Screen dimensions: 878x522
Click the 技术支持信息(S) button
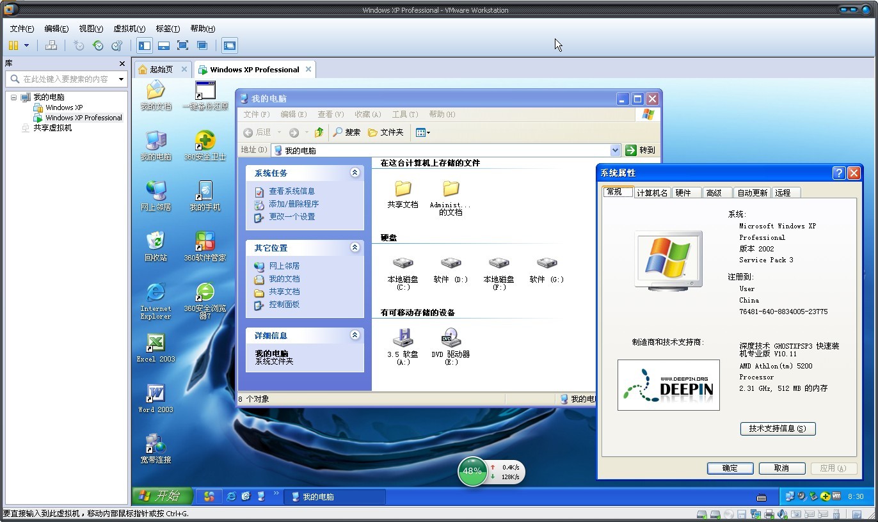coord(778,429)
